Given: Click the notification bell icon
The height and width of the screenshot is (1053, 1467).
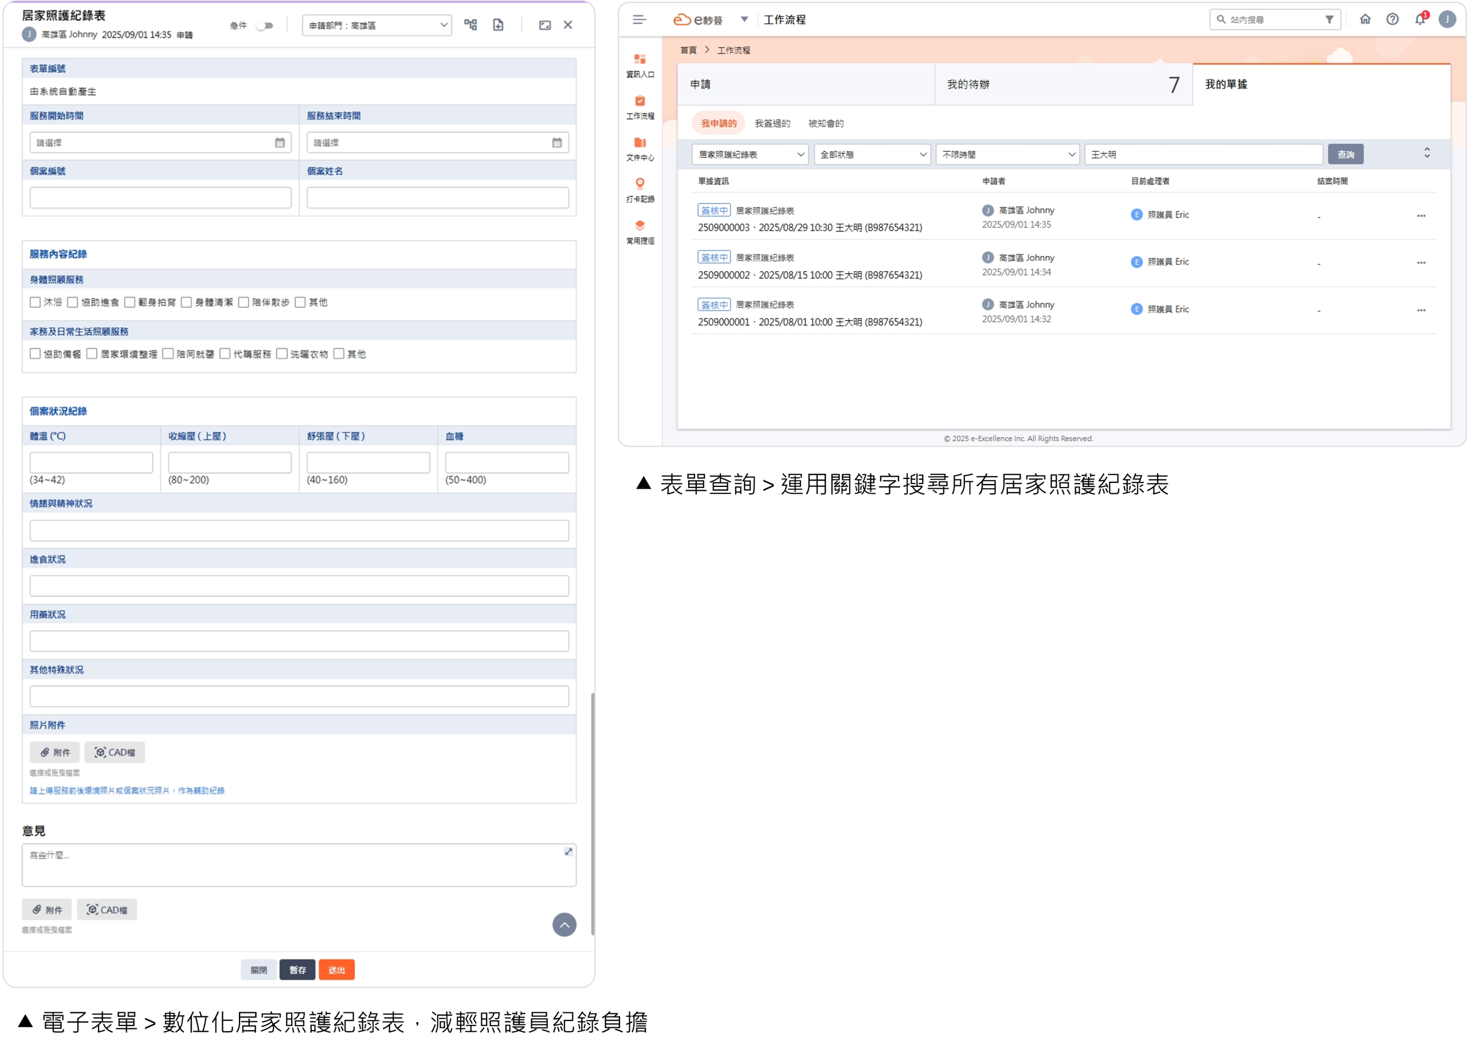Looking at the screenshot, I should (1419, 19).
